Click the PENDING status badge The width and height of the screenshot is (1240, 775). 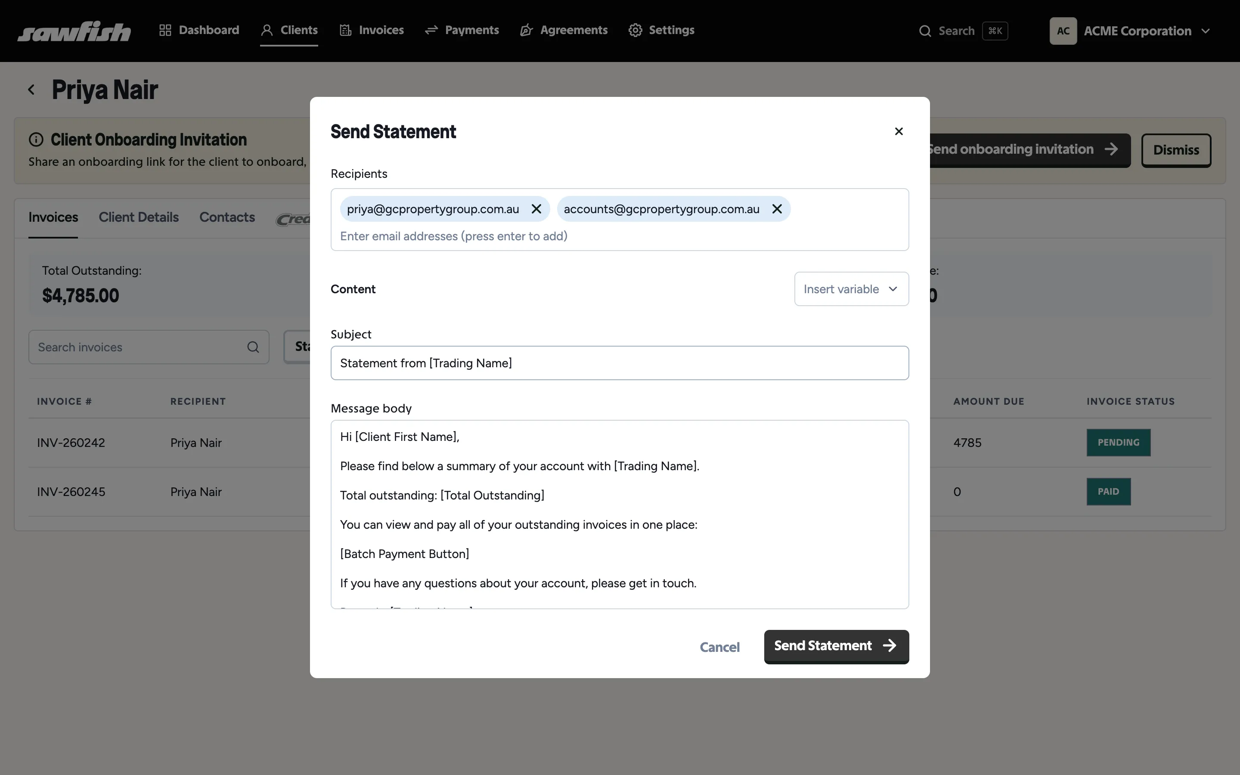1119,442
